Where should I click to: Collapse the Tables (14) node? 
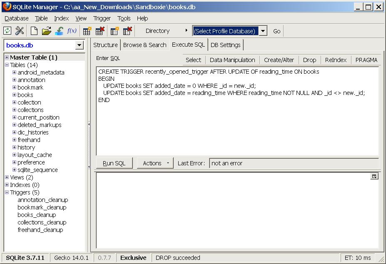7,65
